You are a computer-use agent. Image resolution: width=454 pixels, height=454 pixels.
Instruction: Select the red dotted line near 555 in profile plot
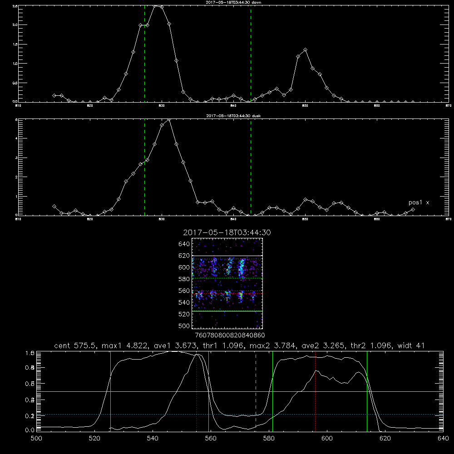pos(196,391)
